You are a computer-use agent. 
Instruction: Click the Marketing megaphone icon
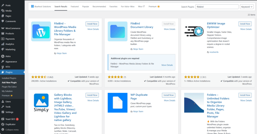pyautogui.click(x=3, y=49)
